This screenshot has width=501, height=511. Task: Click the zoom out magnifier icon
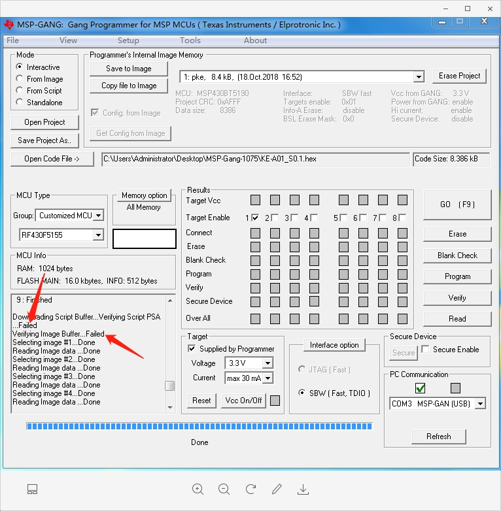pyautogui.click(x=224, y=489)
